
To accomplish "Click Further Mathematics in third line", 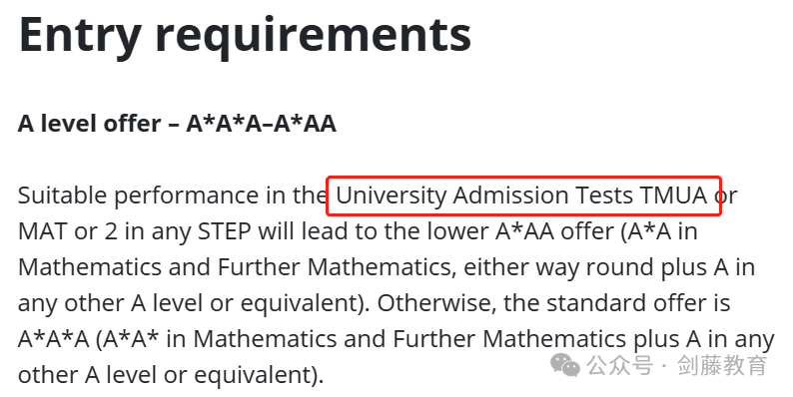I will [337, 267].
